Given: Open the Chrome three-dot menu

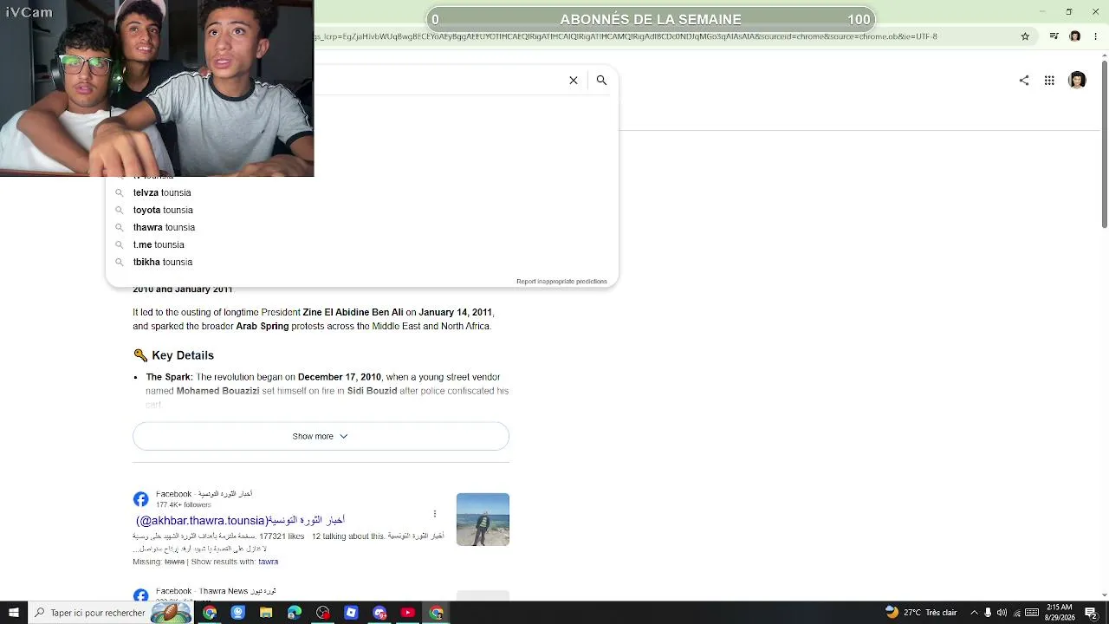Looking at the screenshot, I should pyautogui.click(x=1096, y=36).
